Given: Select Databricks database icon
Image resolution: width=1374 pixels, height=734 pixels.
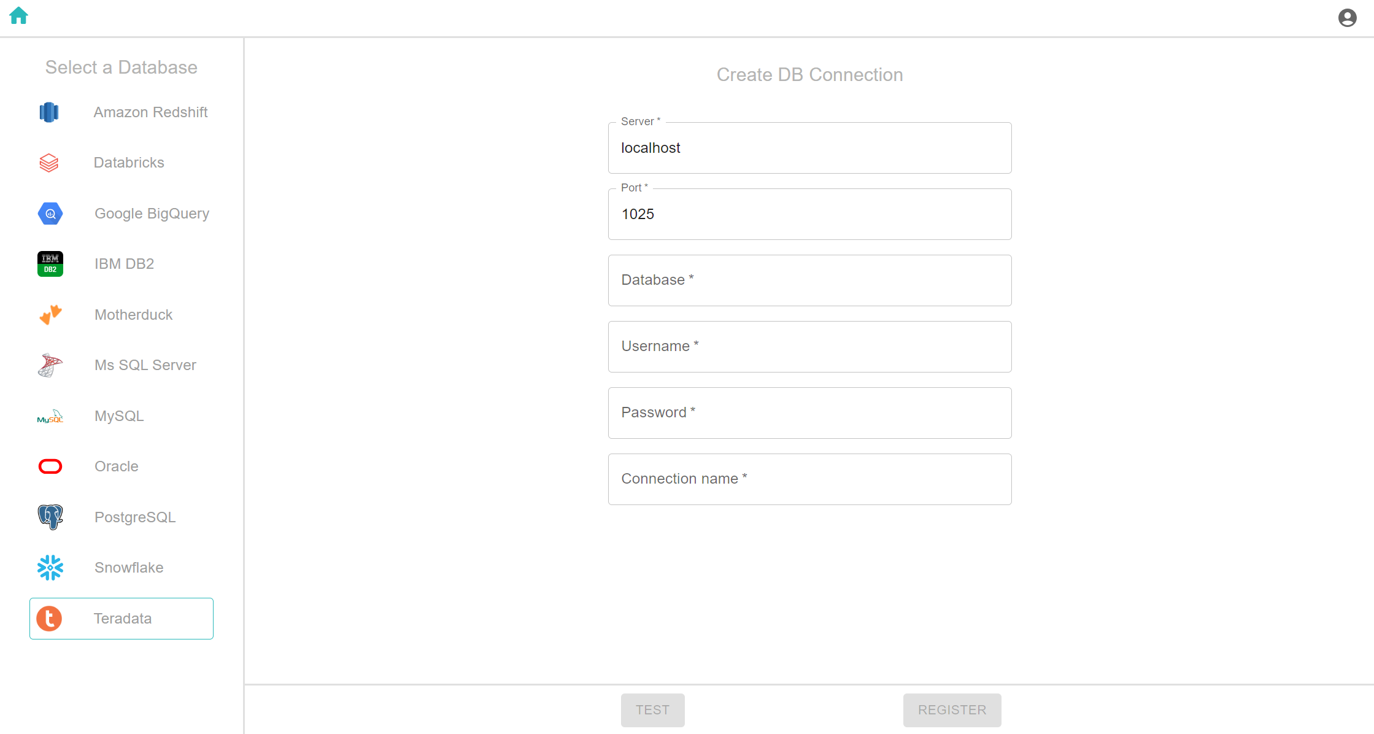Looking at the screenshot, I should [x=49, y=163].
